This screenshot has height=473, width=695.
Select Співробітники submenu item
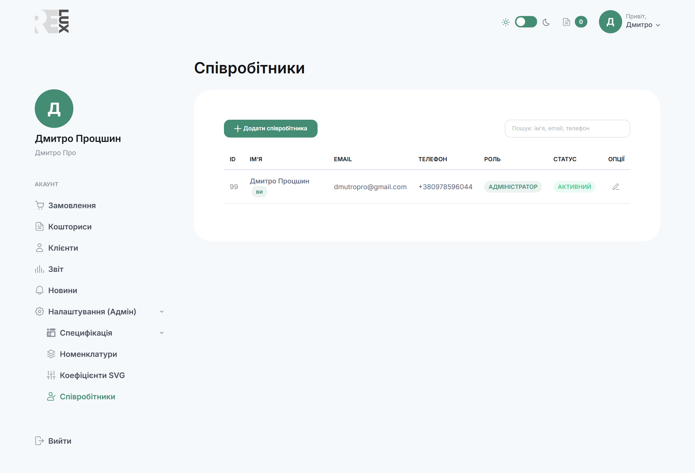click(87, 396)
